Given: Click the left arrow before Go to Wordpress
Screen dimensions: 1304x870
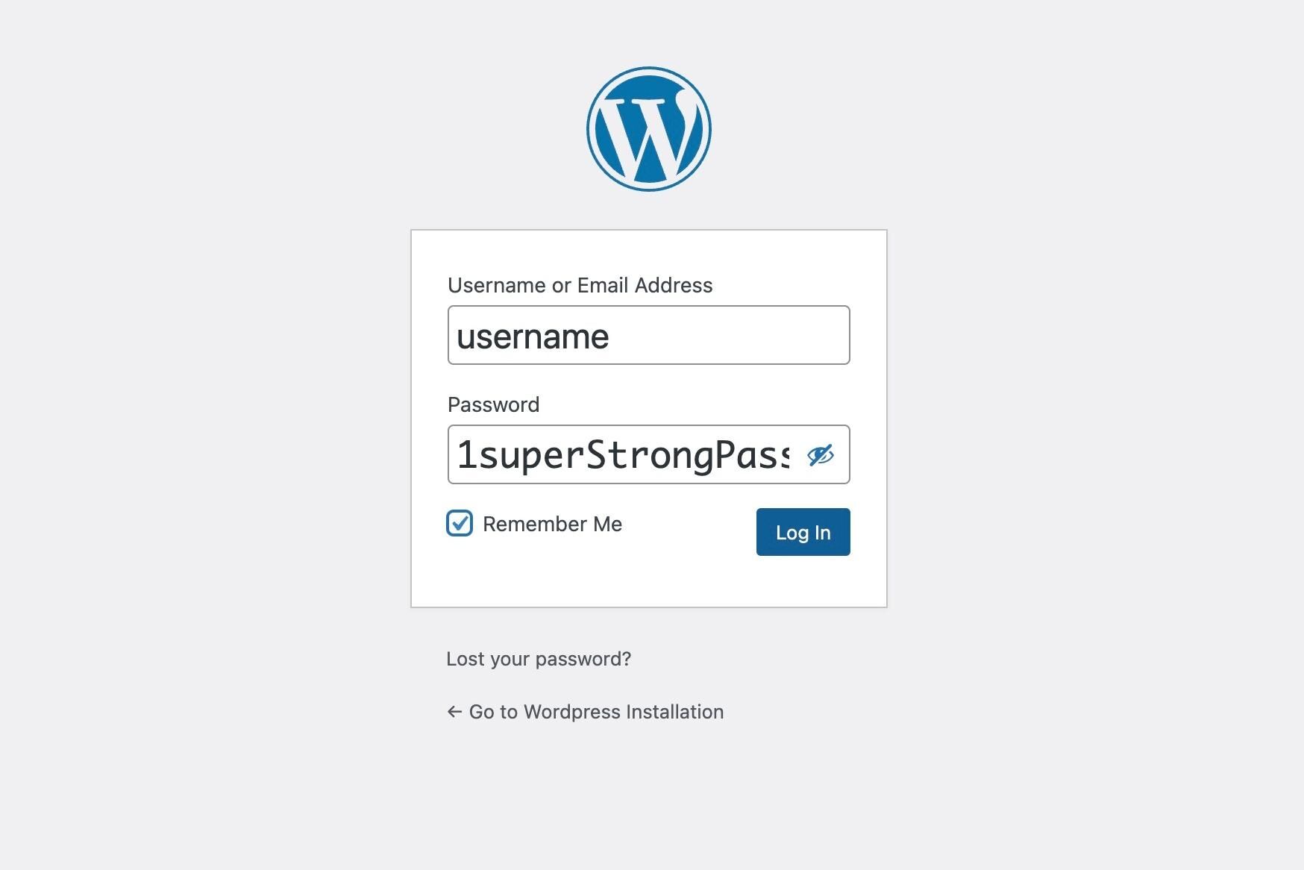Looking at the screenshot, I should (454, 712).
